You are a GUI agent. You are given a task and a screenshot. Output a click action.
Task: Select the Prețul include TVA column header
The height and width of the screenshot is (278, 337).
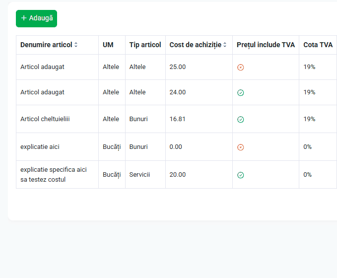coord(266,45)
